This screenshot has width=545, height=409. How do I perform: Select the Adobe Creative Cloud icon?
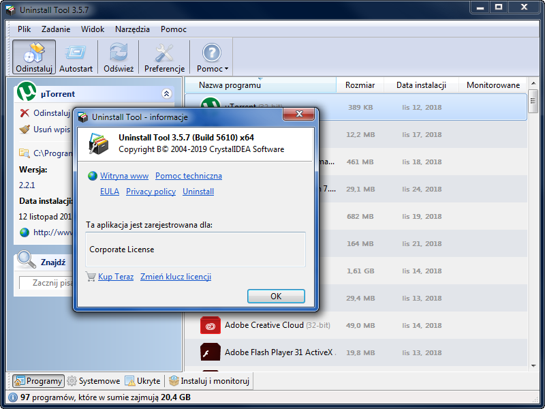pyautogui.click(x=211, y=326)
